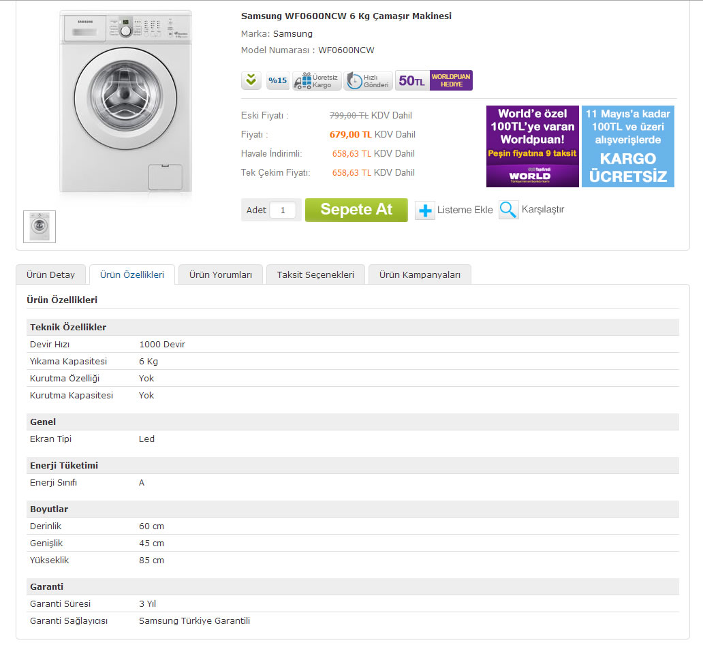Click the Yıkama Kapasitesi 6 Kg value
The height and width of the screenshot is (647, 703).
149,362
